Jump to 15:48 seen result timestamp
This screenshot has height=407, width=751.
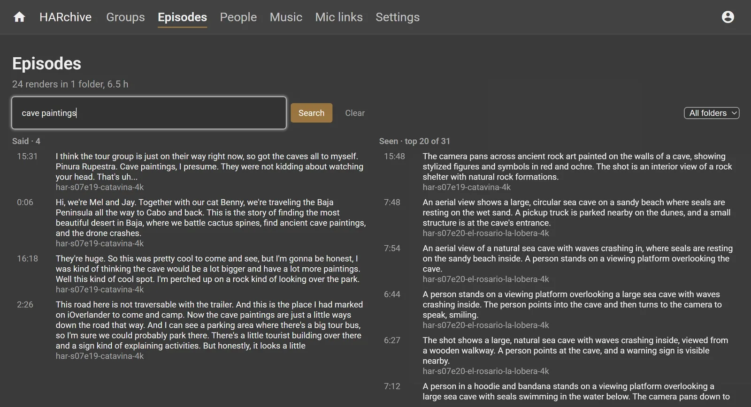394,156
